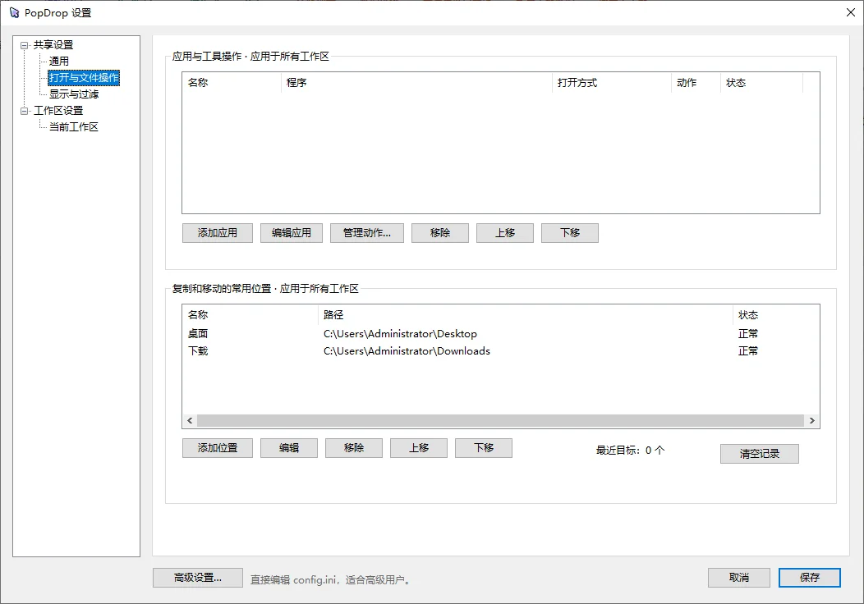The width and height of the screenshot is (864, 604).
Task: Click 移除 button under the locations list
Action: pyautogui.click(x=354, y=448)
